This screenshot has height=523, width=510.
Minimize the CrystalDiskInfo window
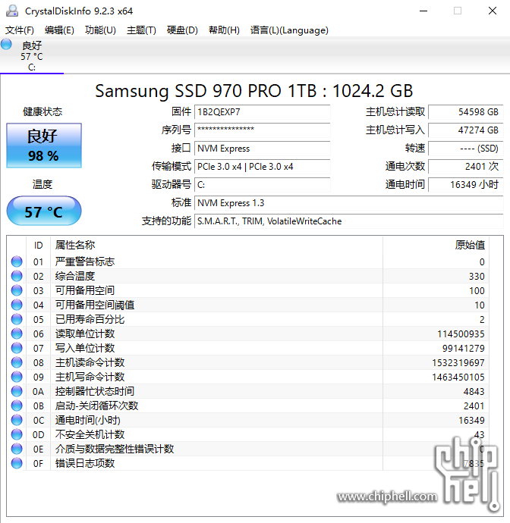coord(423,11)
